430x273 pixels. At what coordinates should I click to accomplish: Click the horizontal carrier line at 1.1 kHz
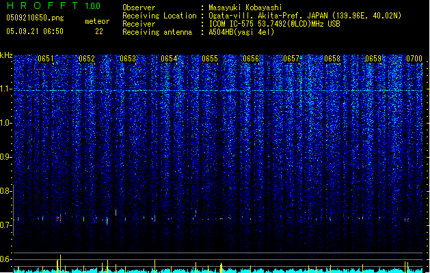(218, 90)
